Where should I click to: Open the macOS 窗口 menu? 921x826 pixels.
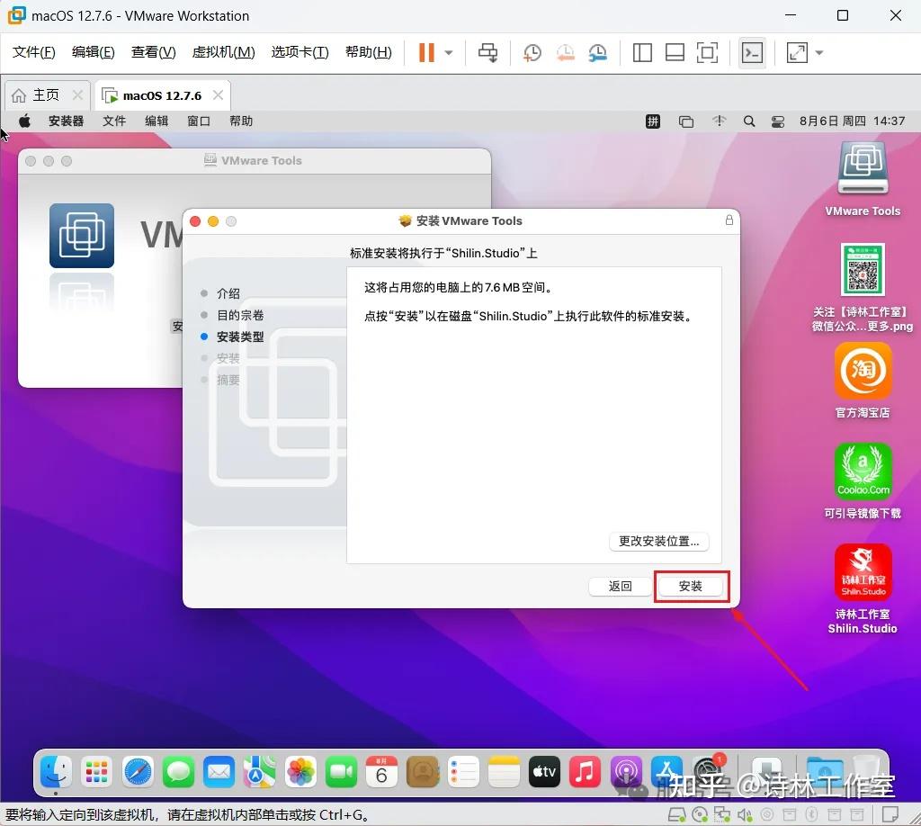[199, 121]
